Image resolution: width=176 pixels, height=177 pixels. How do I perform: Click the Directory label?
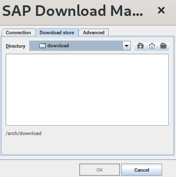click(x=16, y=46)
